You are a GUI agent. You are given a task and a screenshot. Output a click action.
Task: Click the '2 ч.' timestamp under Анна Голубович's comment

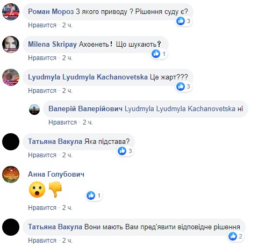pyautogui.click(x=67, y=208)
